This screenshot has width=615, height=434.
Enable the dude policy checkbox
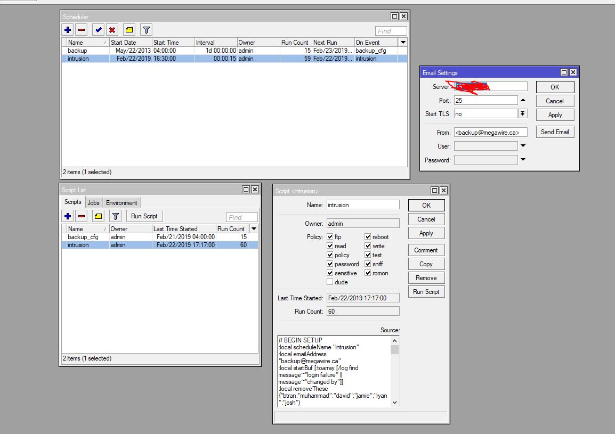[330, 282]
